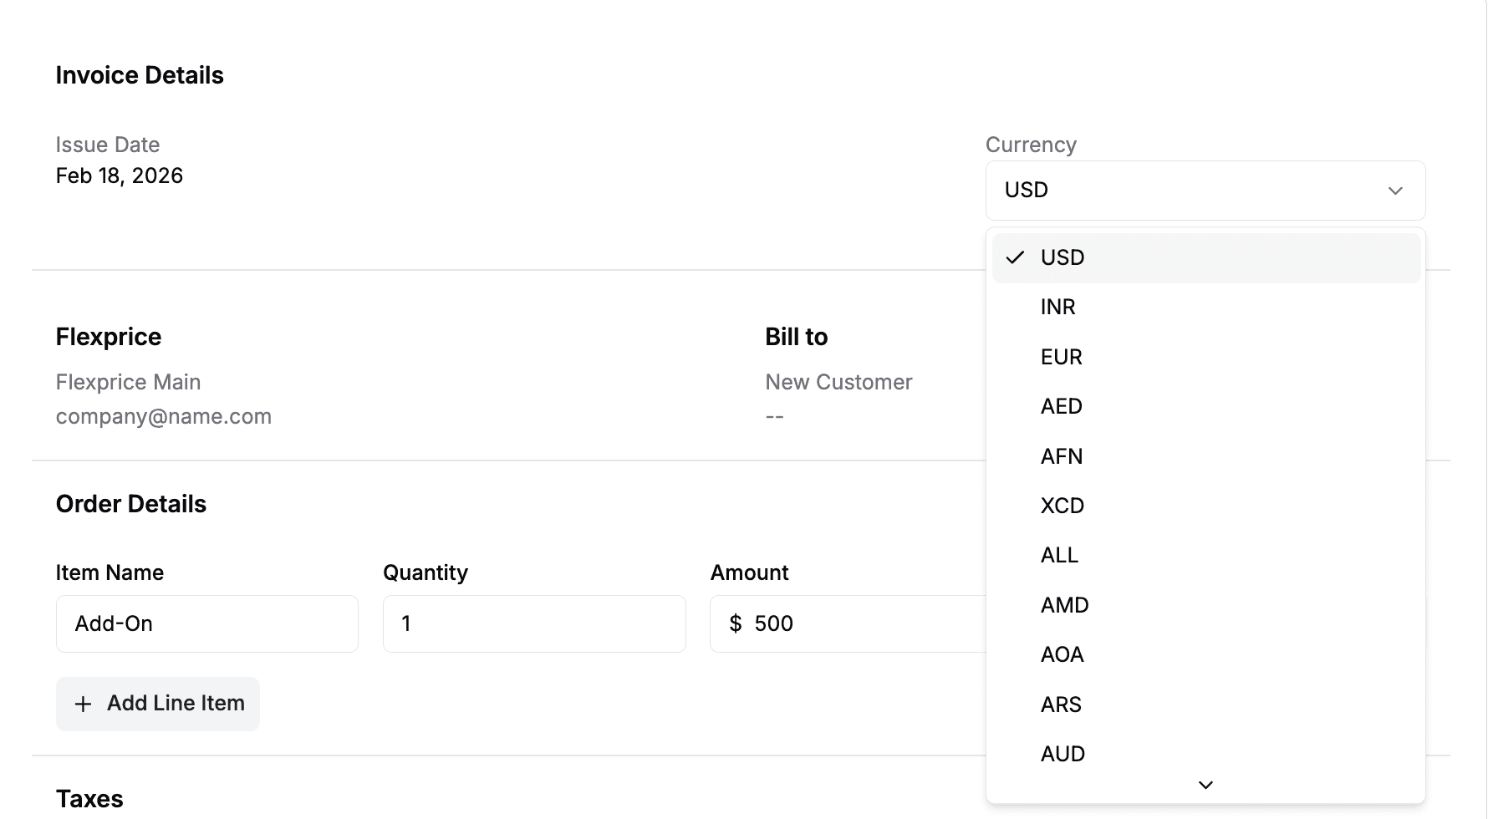
Task: Choose the AOA currency entry
Action: [x=1062, y=654]
